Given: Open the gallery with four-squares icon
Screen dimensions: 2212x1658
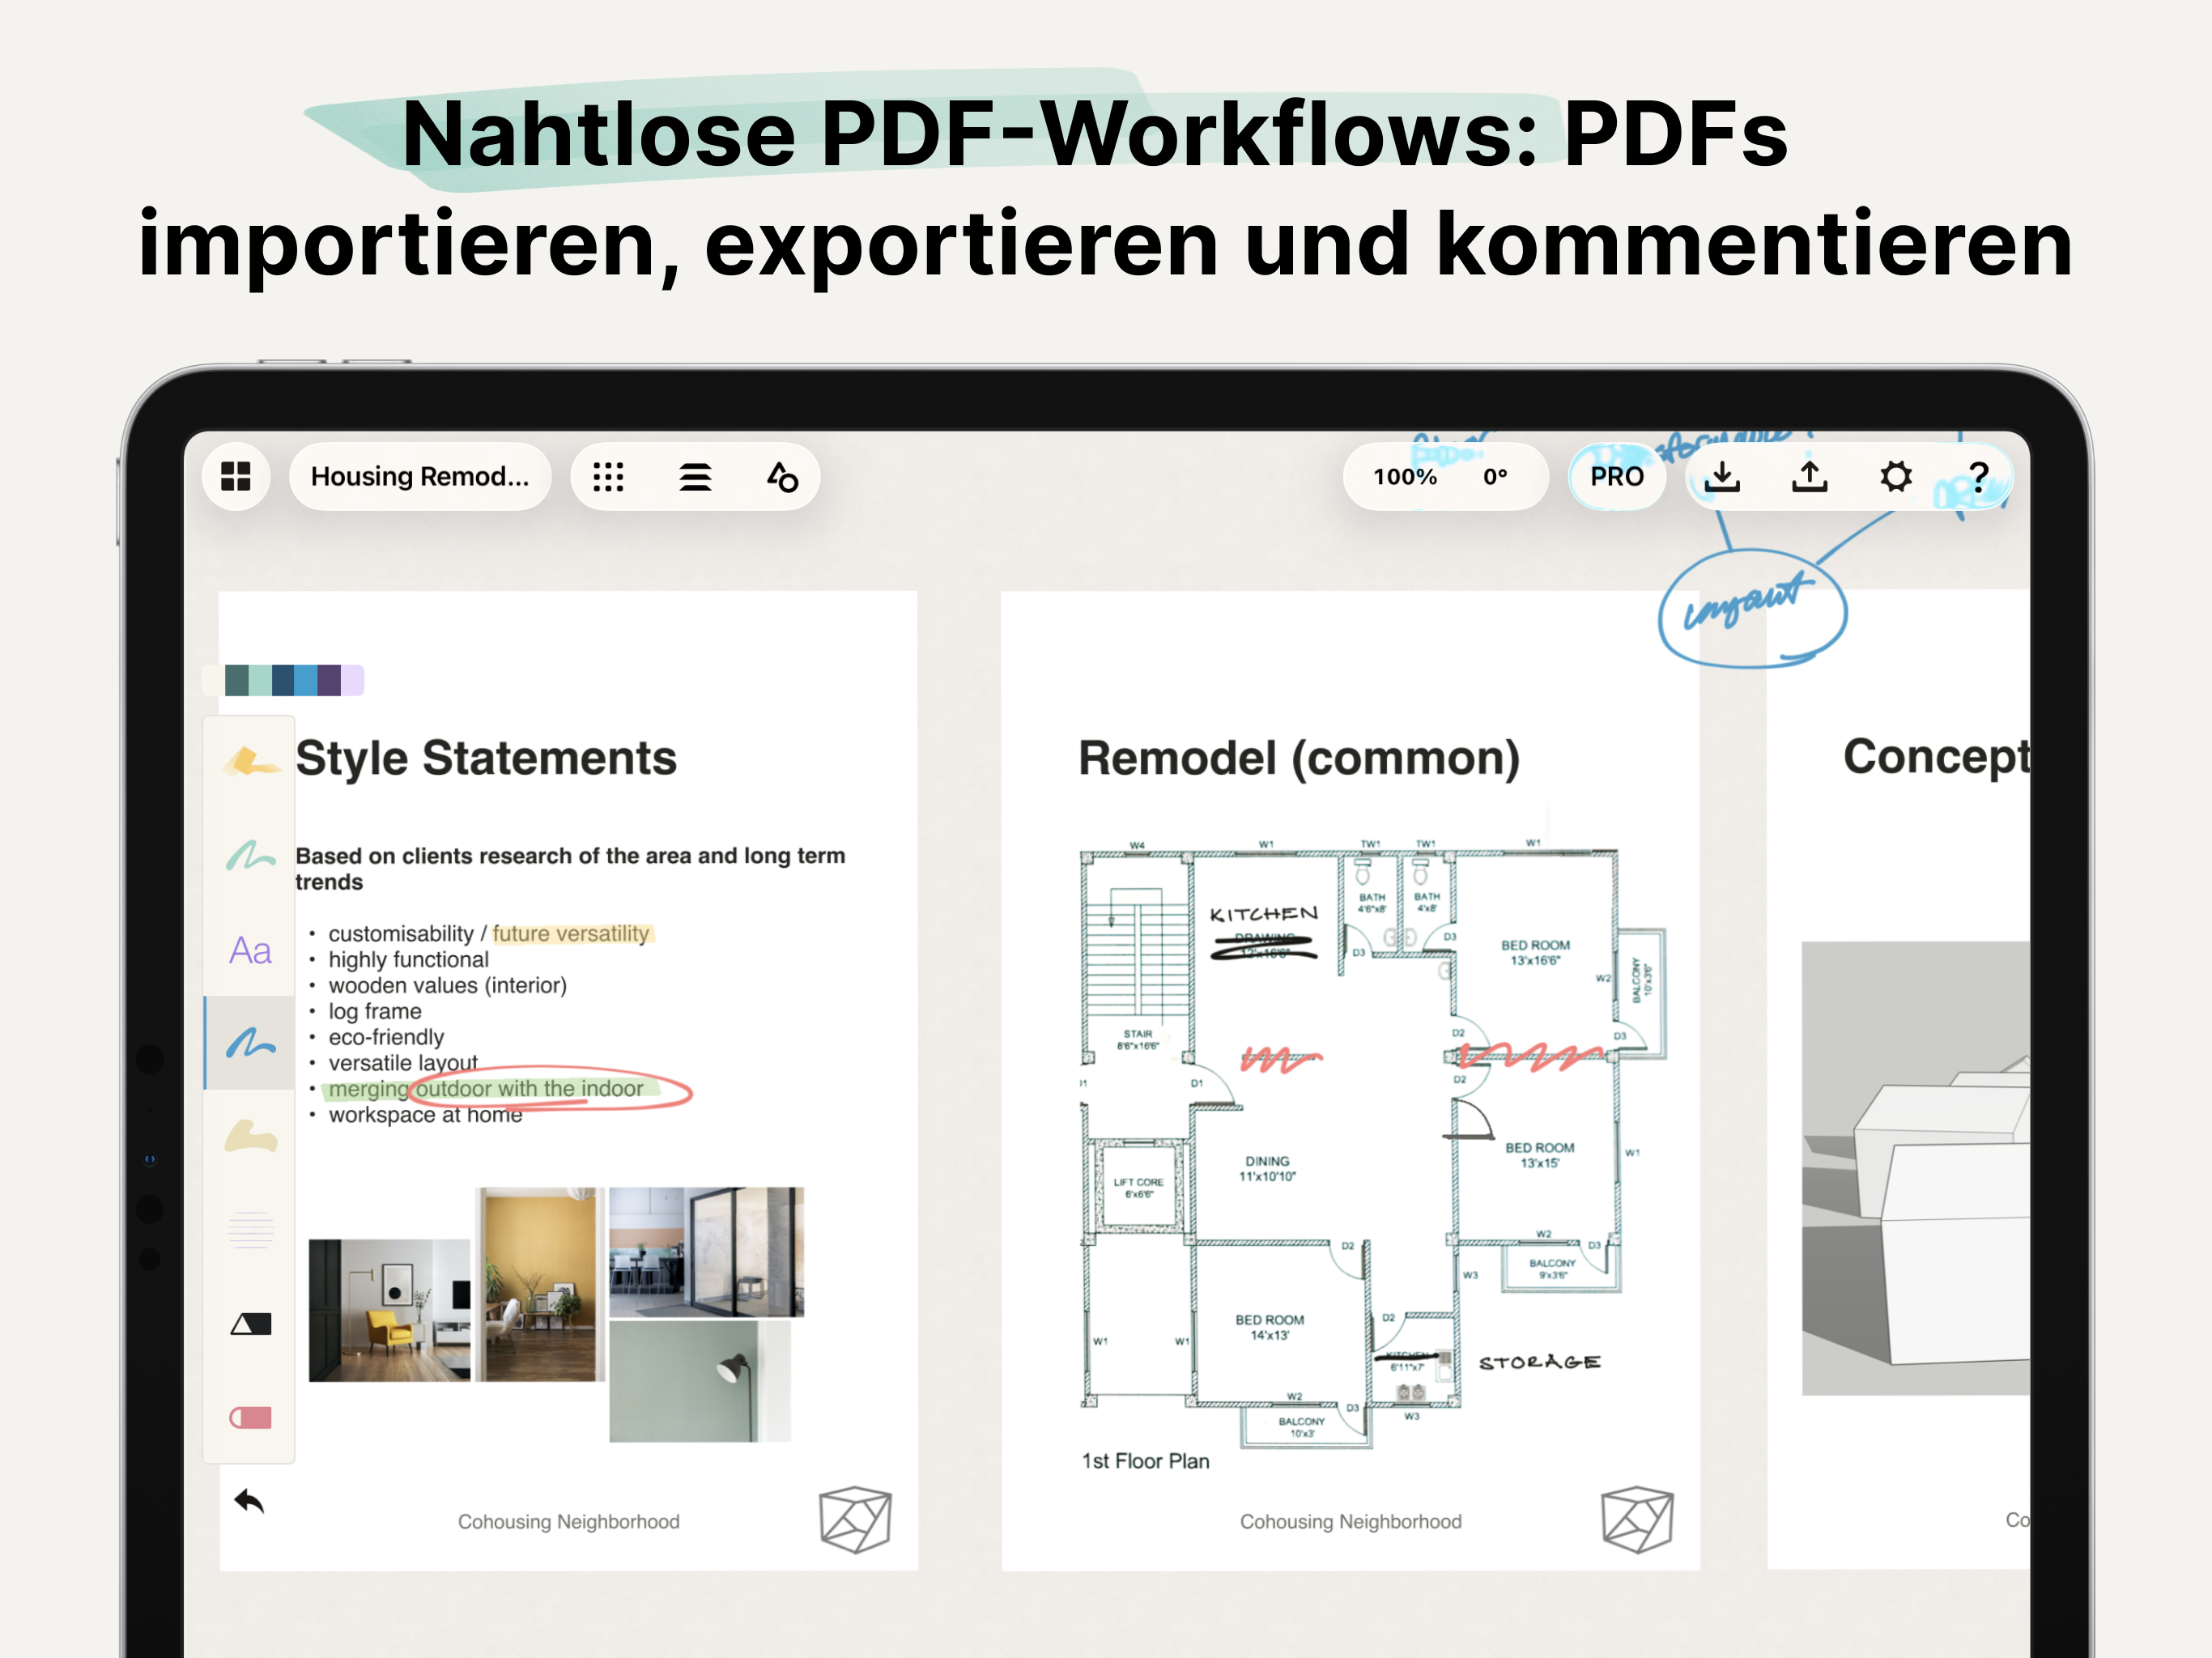Looking at the screenshot, I should 236,476.
